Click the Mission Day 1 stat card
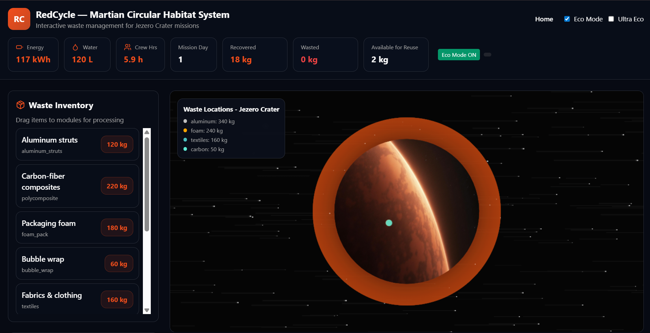 (193, 54)
